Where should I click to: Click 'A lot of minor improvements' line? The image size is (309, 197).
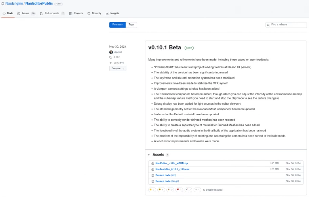187,141
